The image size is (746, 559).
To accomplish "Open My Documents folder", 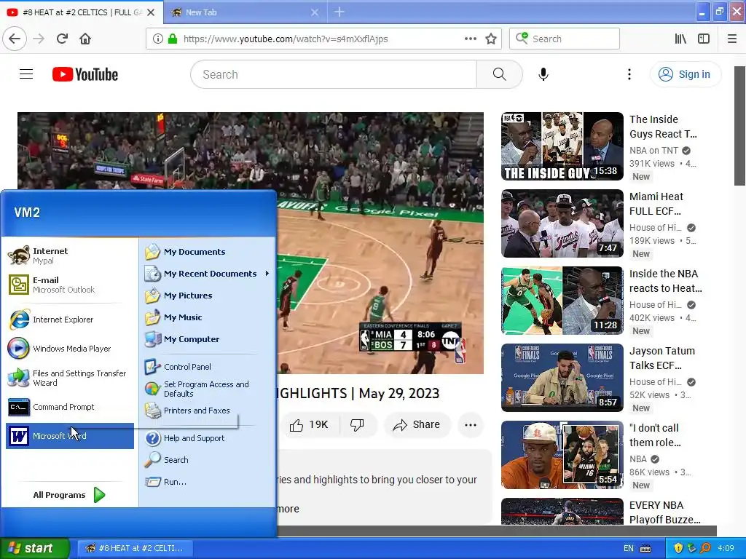I will tap(208, 252).
